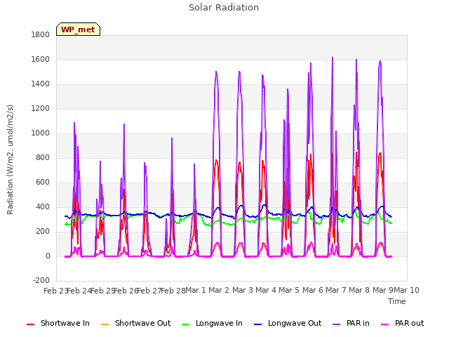Click the 1000 y-axis tick label
Viewport: 449px width, 337px height.
click(41, 133)
